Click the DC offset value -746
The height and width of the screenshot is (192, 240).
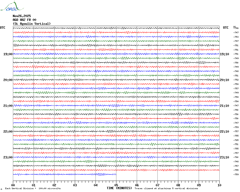[x=236, y=28]
